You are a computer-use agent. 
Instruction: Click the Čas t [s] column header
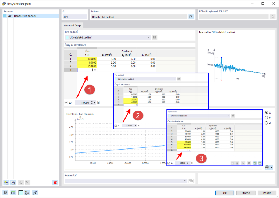(87, 53)
